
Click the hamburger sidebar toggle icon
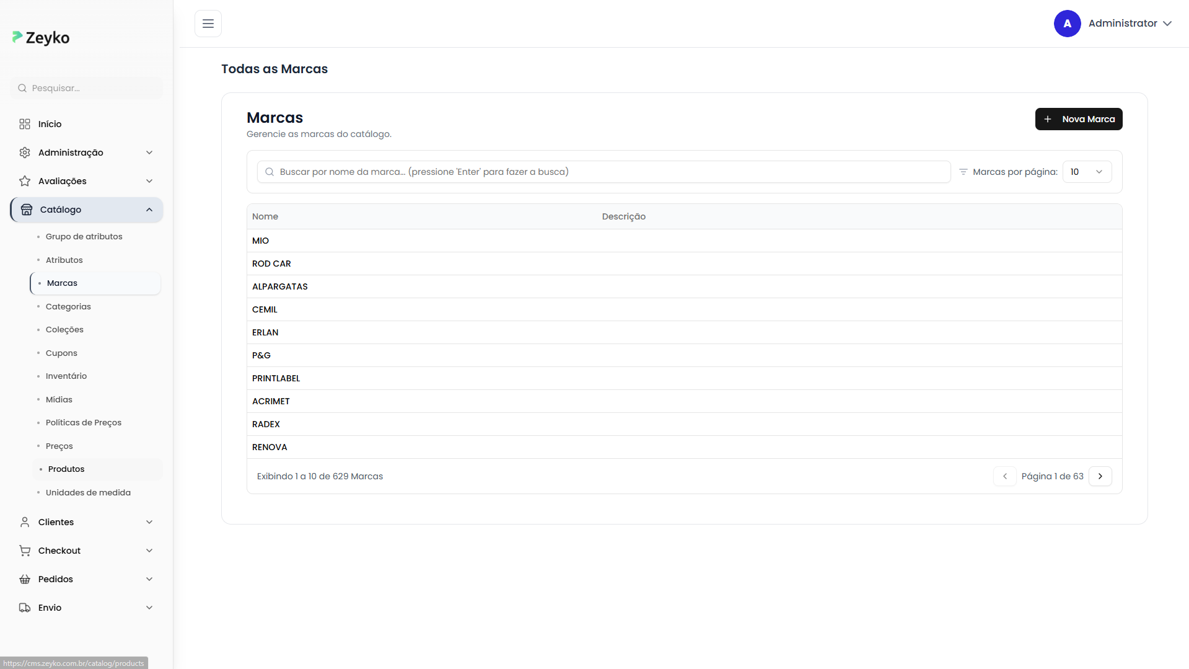pos(208,24)
